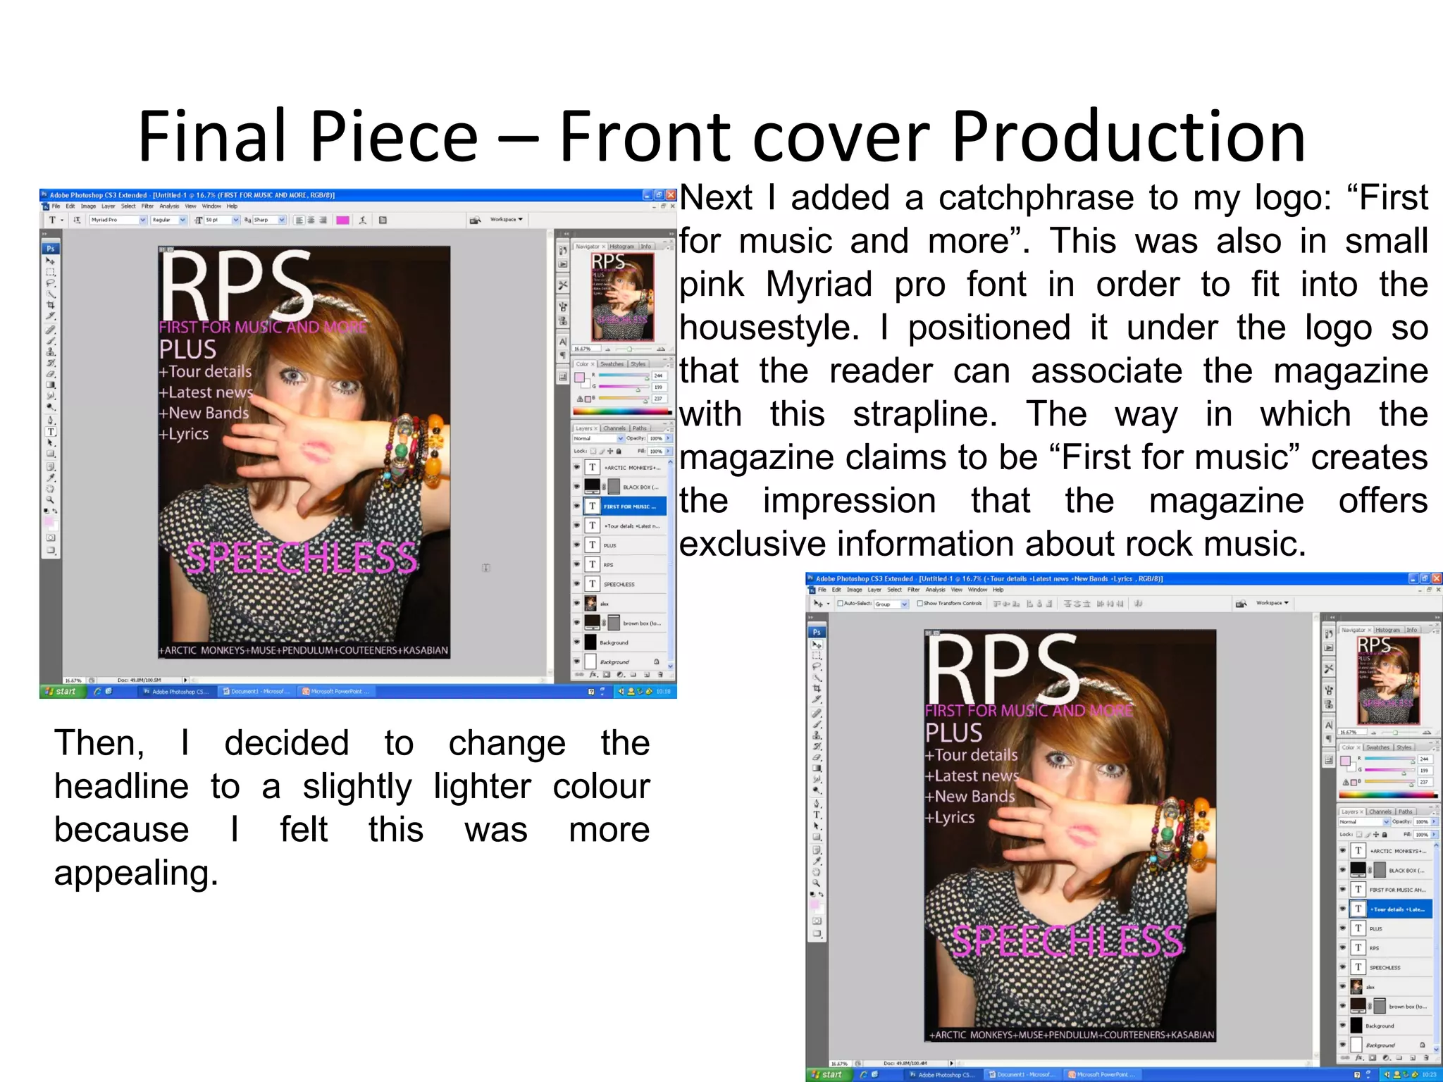Adjust Navigator zoom slider in Move-tool window
Image resolution: width=1443 pixels, height=1082 pixels.
coord(1395,733)
